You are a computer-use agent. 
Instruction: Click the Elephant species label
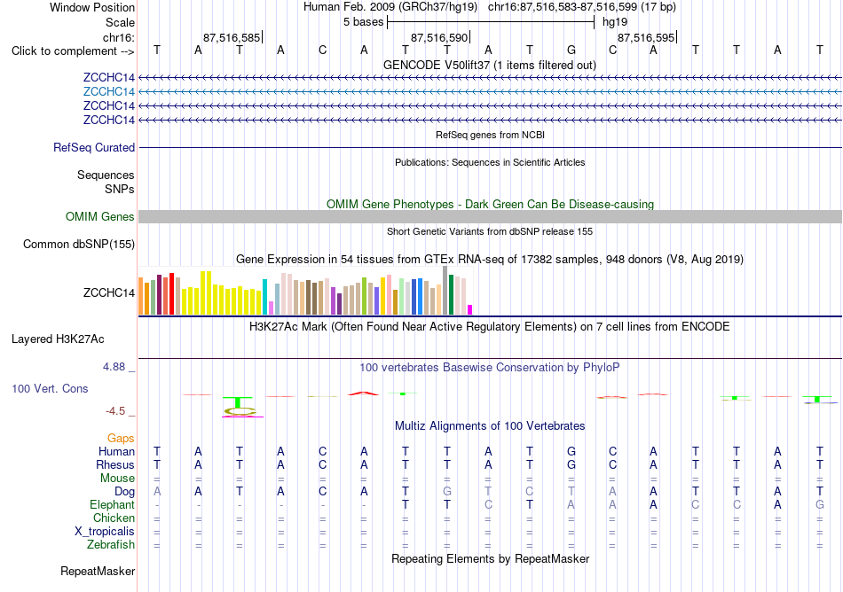112,505
